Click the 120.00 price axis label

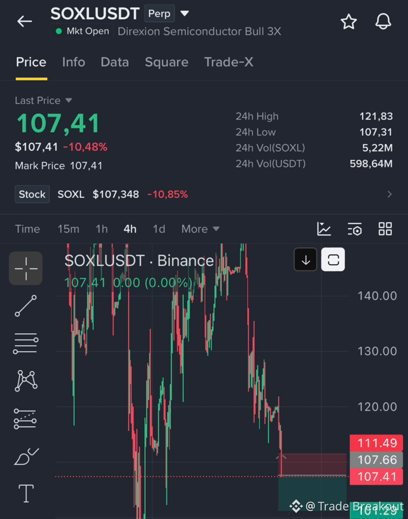[x=377, y=407]
